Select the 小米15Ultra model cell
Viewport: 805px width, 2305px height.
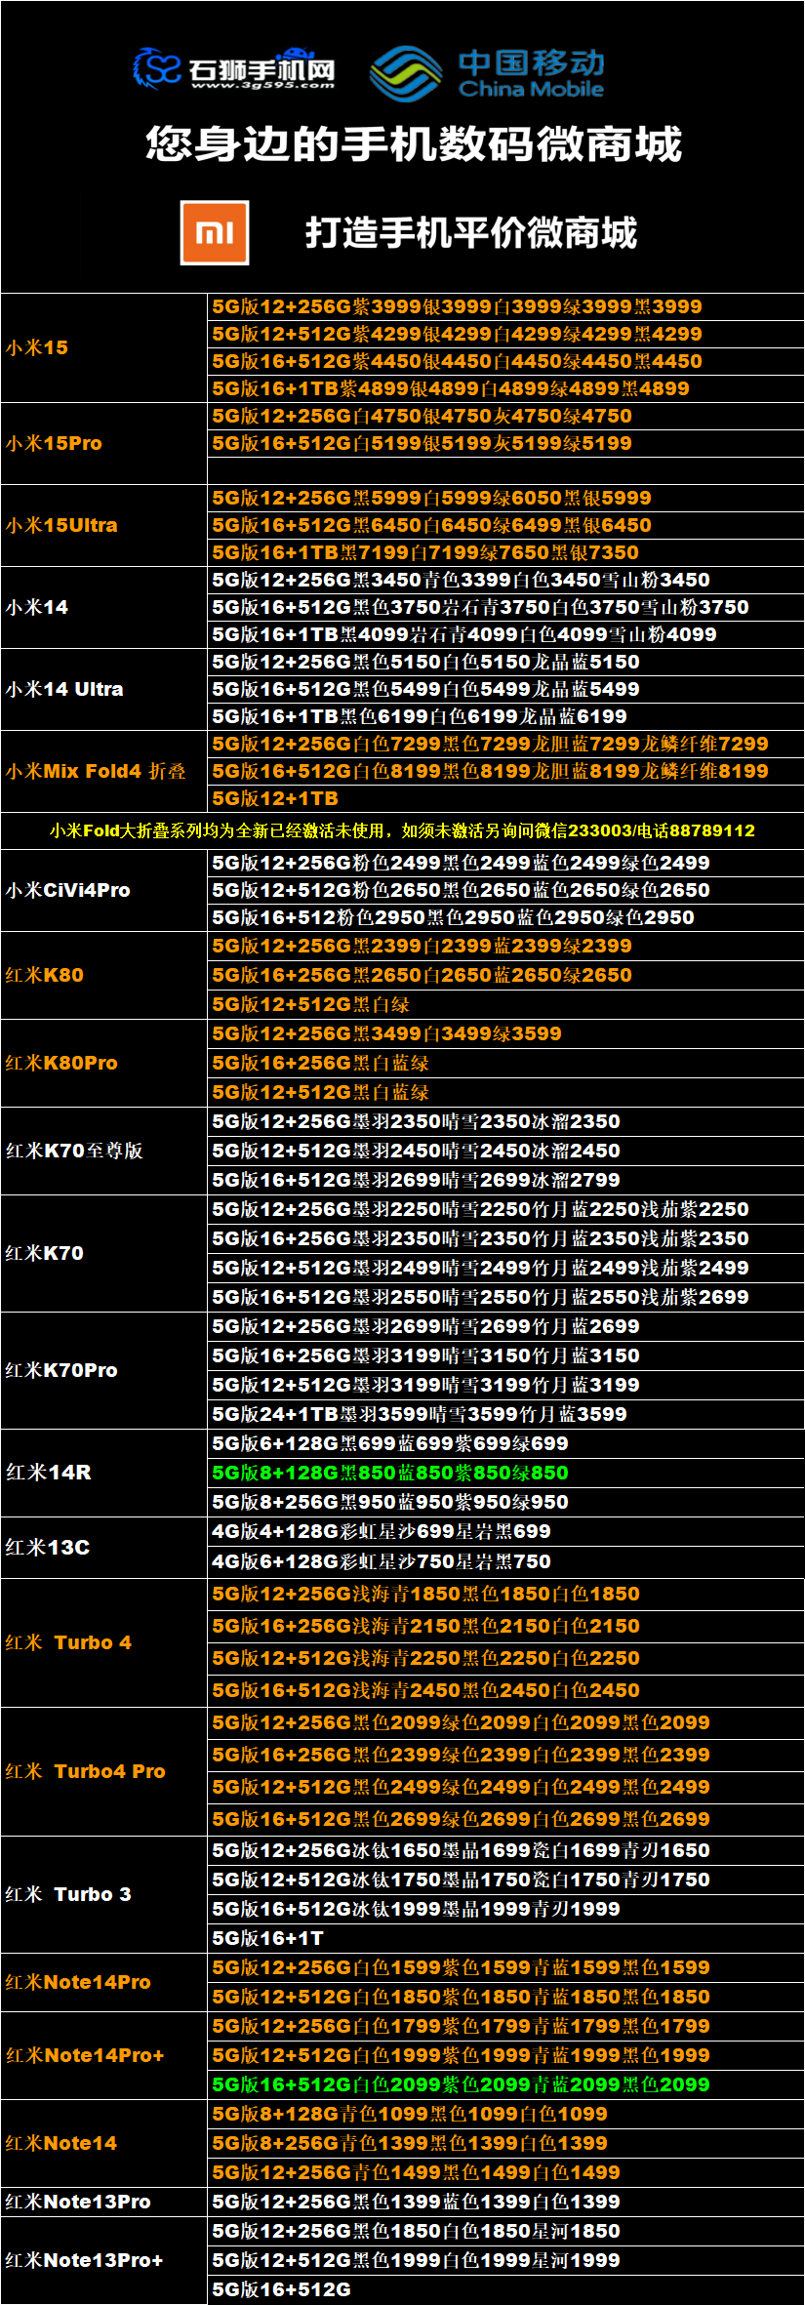104,525
